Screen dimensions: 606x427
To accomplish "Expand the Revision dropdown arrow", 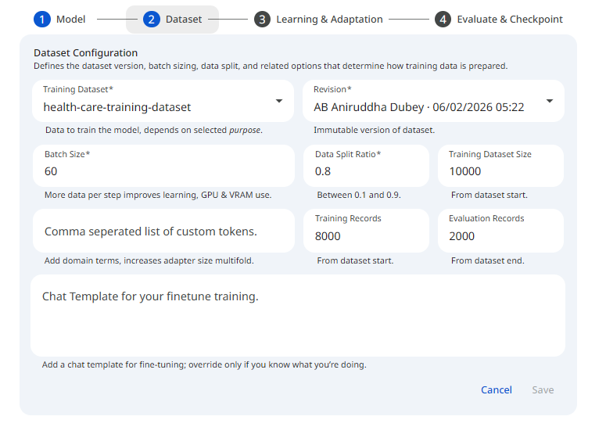I will [549, 101].
